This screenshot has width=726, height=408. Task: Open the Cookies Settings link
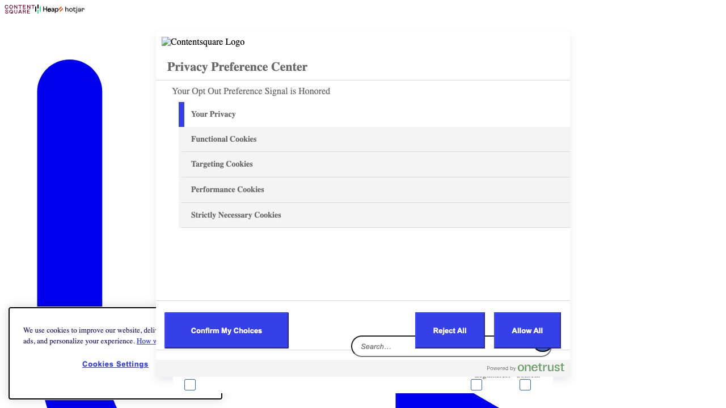[x=115, y=364]
